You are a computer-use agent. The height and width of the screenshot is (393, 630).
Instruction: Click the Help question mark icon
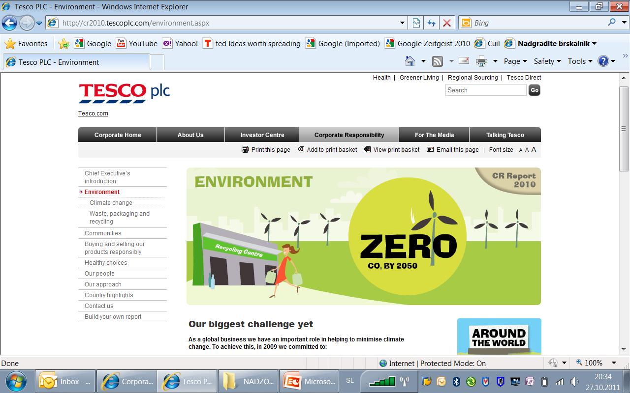[x=603, y=61]
